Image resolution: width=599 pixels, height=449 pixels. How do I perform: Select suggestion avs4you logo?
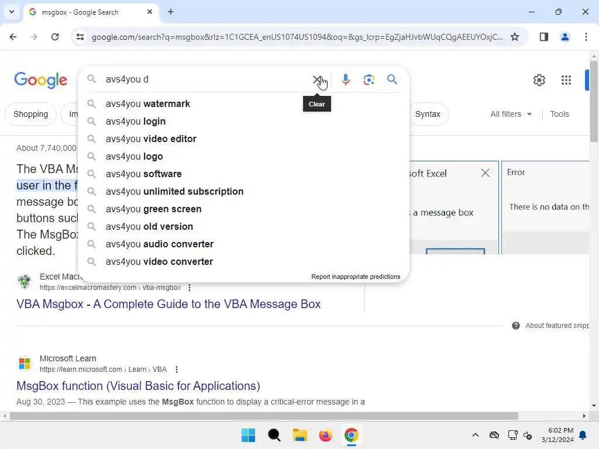click(x=243, y=157)
